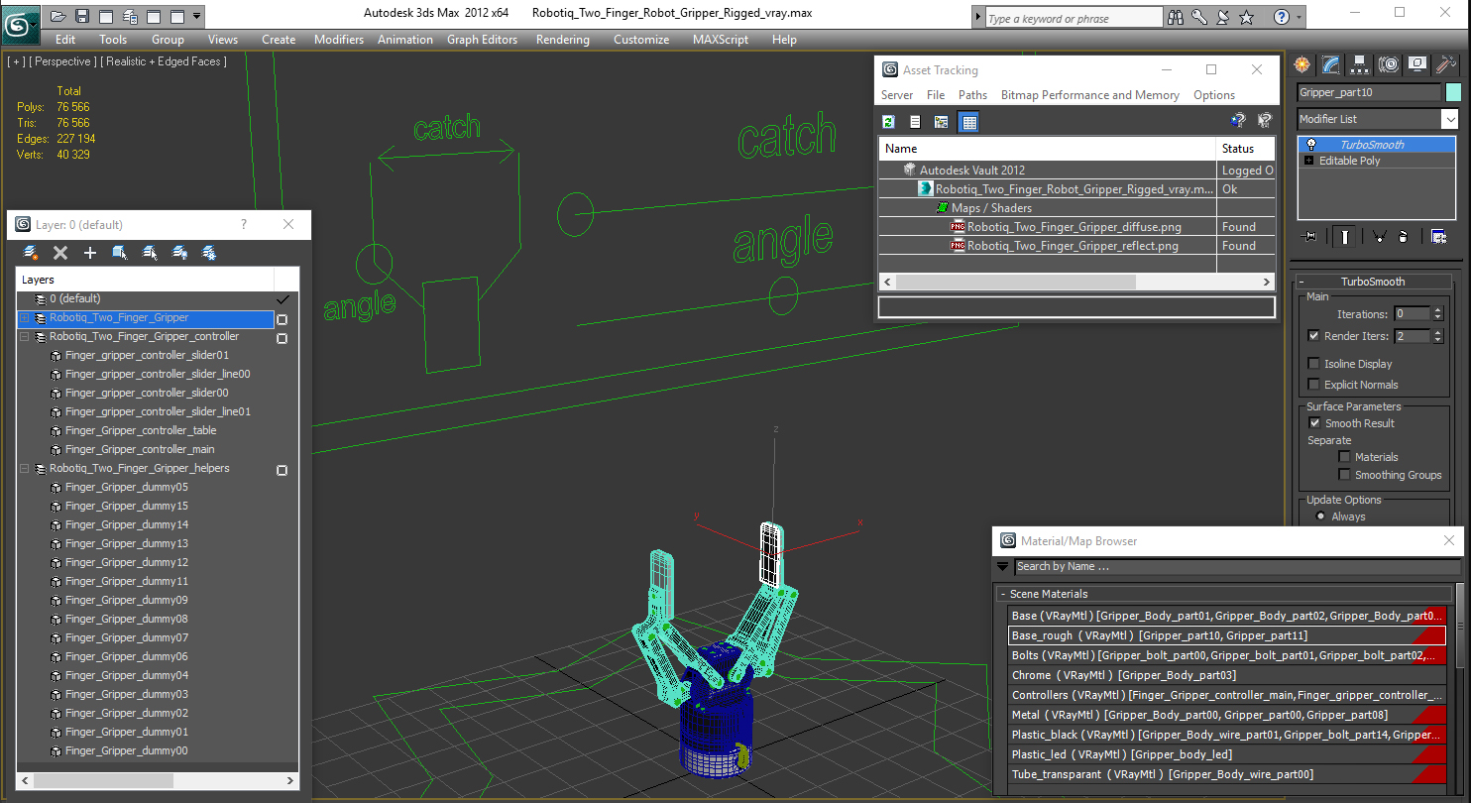This screenshot has height=803, width=1471.
Task: Click Pin Stack icon below modifier stack
Action: [1310, 236]
